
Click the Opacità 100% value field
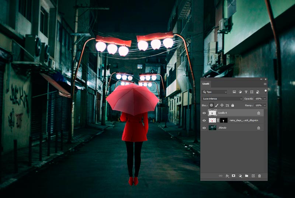coord(258,99)
